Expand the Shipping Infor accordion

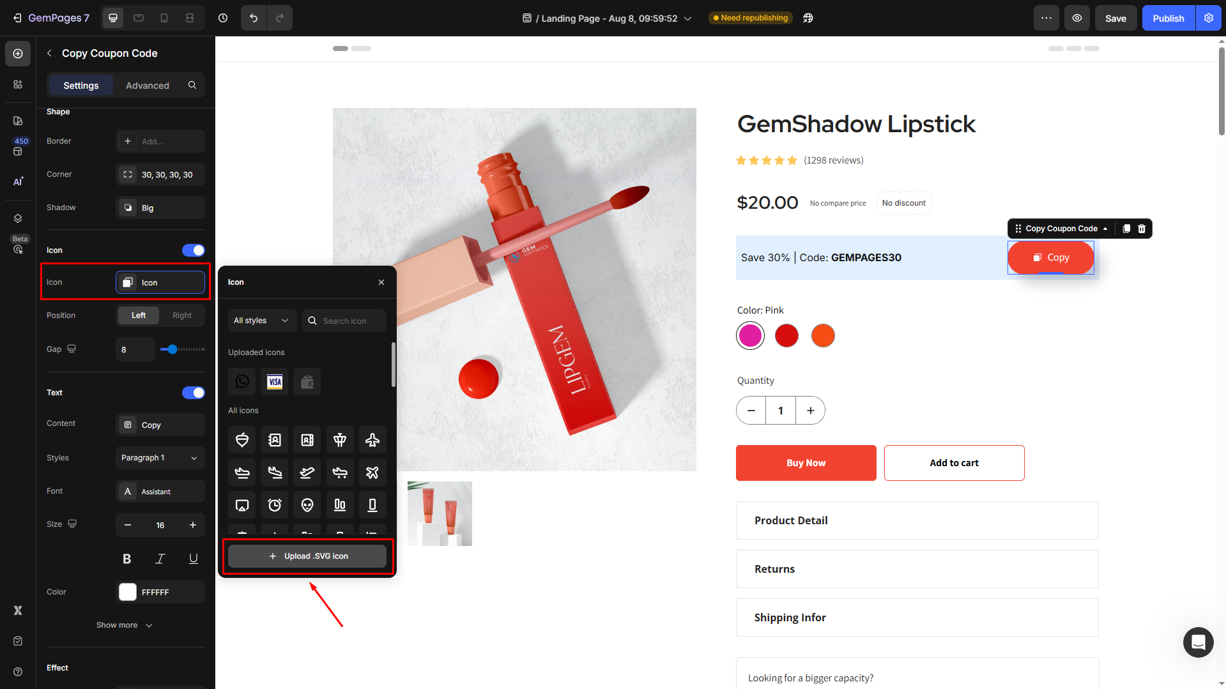[x=917, y=617]
